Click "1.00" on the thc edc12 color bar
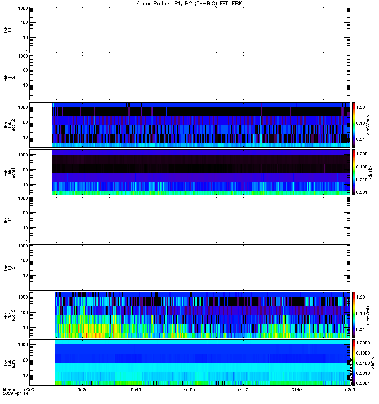 pos(360,297)
